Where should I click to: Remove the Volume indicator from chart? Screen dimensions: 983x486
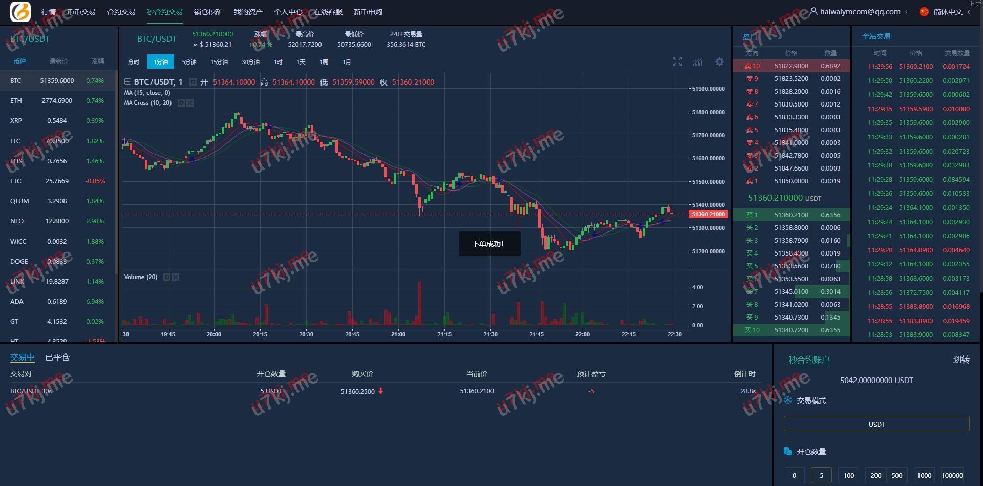176,277
